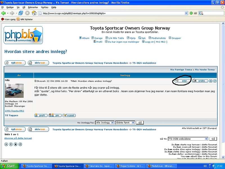The height and width of the screenshot is (169, 225).
Task: Click the browser home icon
Action: pos(34,13)
